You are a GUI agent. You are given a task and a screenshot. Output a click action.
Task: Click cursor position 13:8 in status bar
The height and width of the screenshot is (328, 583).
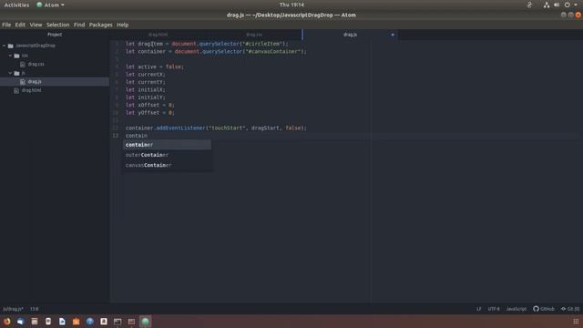(35, 309)
